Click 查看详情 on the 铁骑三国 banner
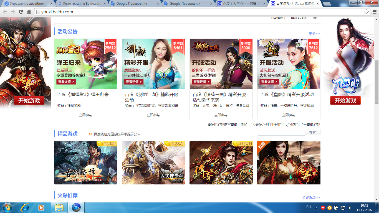The image size is (379, 213). pyautogui.click(x=201, y=82)
